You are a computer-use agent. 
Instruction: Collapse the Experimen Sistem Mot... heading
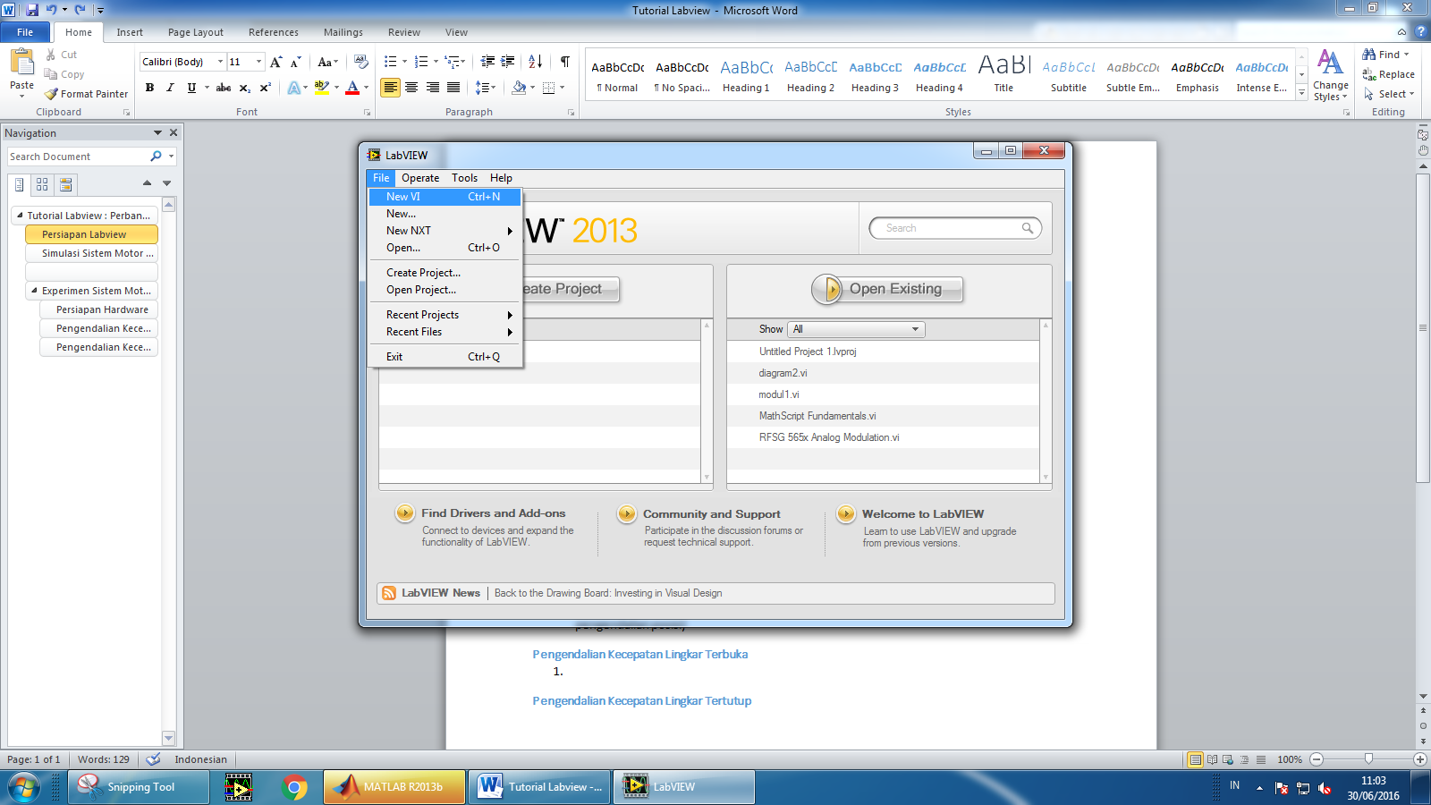[x=34, y=291]
